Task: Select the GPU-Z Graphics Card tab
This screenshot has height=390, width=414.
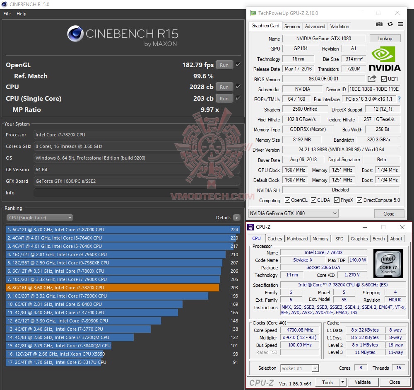Action: coord(265,26)
